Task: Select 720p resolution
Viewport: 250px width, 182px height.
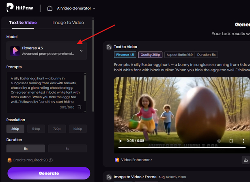Action: coord(57,128)
